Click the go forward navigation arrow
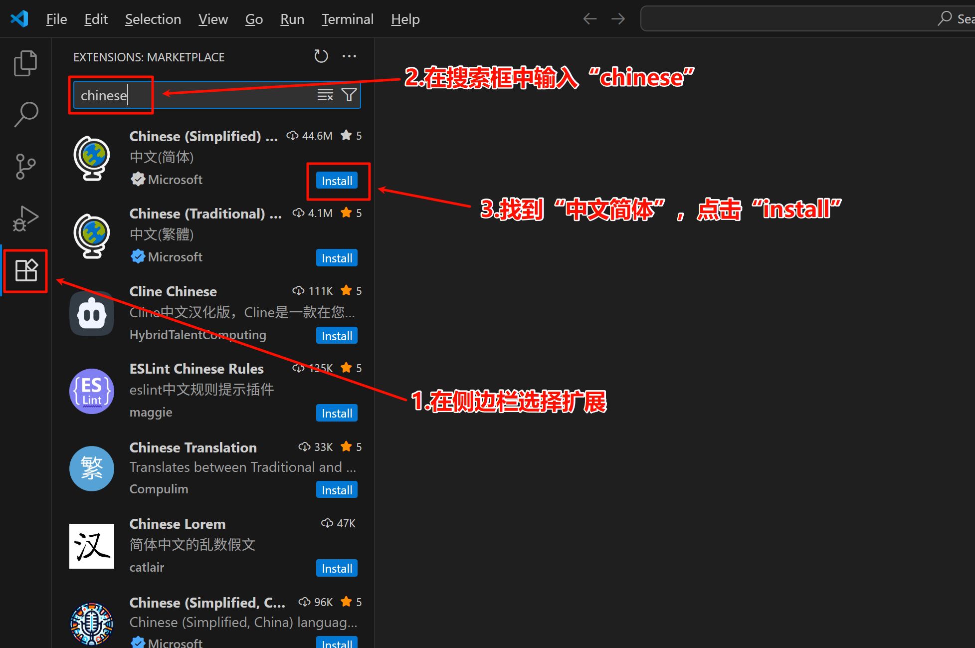The height and width of the screenshot is (648, 975). pos(618,19)
